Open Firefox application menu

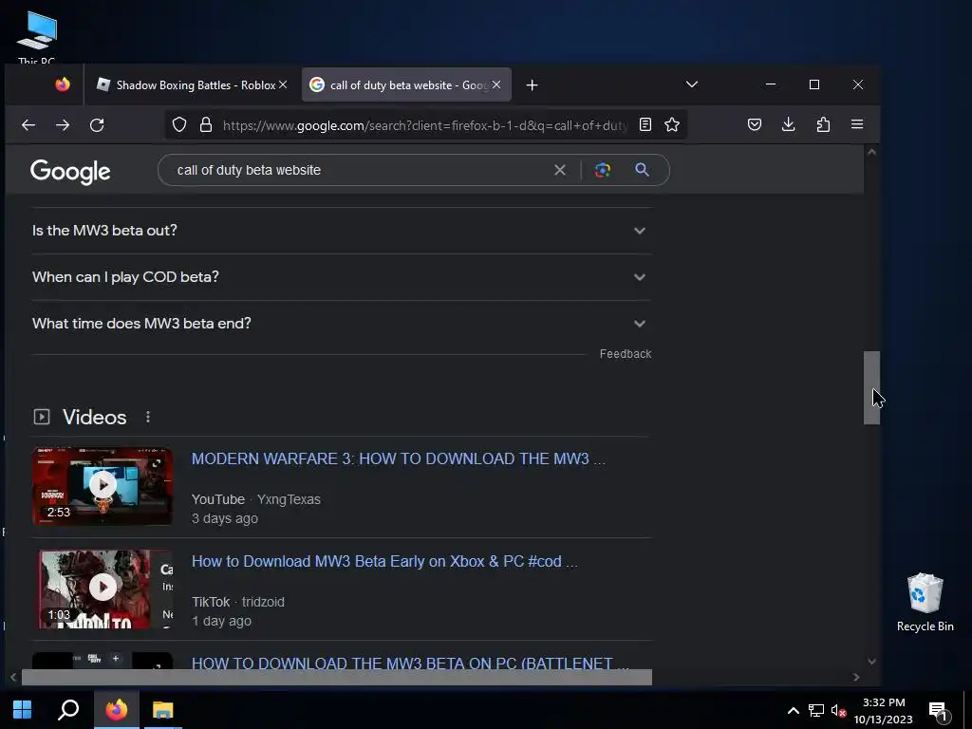point(857,124)
